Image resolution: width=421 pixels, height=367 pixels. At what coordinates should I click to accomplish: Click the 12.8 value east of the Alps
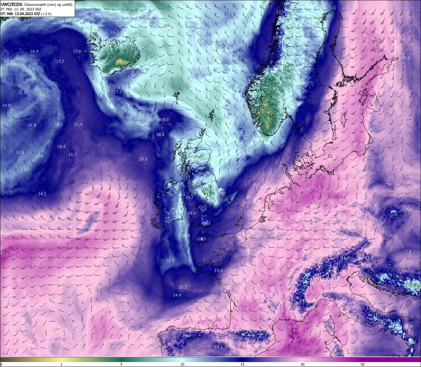[369, 258]
